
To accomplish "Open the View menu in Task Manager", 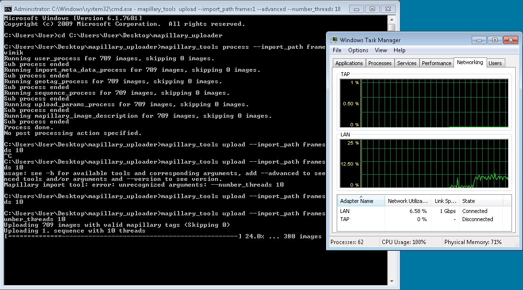I will pos(381,50).
